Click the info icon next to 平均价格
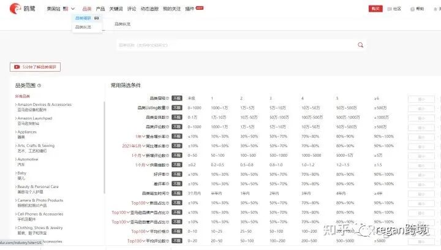 point(168,232)
